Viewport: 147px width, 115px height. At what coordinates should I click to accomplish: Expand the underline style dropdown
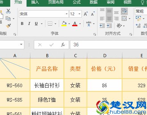click(42, 24)
